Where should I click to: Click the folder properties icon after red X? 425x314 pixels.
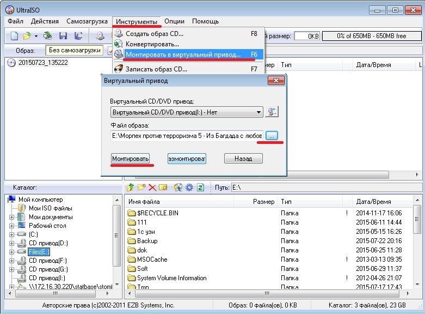coord(163,188)
